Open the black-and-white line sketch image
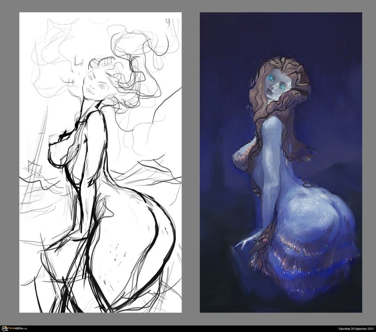This screenshot has width=376, height=332. [x=100, y=162]
